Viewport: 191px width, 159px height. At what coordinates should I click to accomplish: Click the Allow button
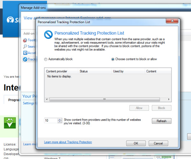tap(139, 108)
